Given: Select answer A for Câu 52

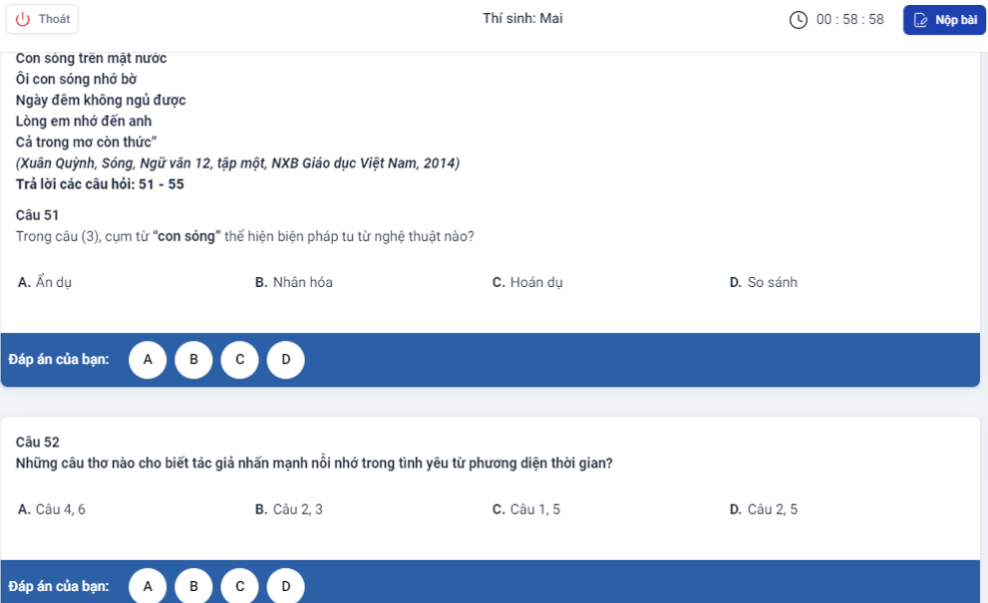Looking at the screenshot, I should pos(148,586).
